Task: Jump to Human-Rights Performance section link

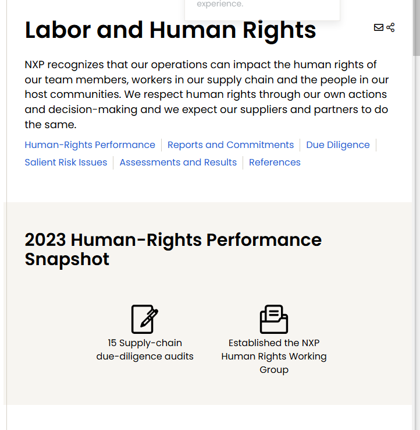Action: tap(90, 145)
